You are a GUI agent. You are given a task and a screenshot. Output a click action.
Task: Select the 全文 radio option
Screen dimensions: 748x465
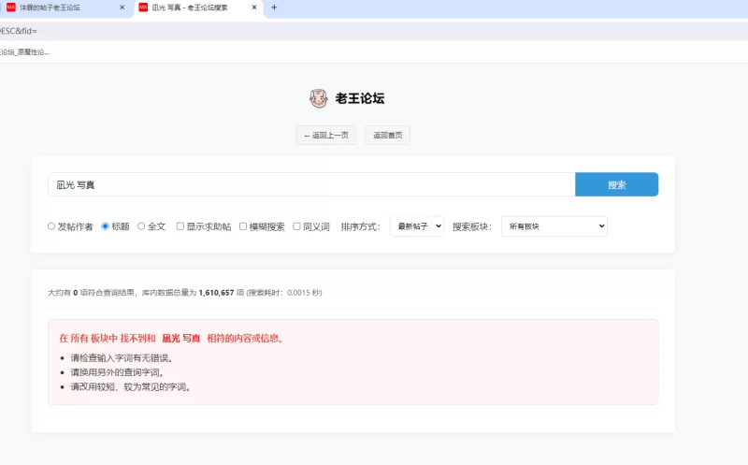pyautogui.click(x=141, y=226)
